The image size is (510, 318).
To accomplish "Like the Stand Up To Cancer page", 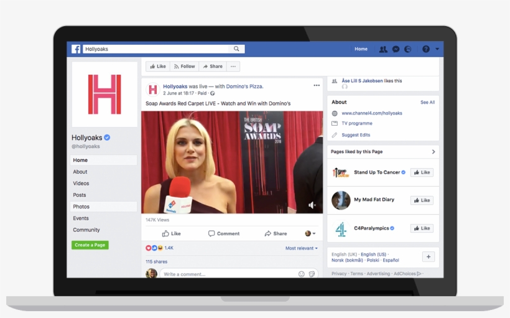I will point(422,172).
